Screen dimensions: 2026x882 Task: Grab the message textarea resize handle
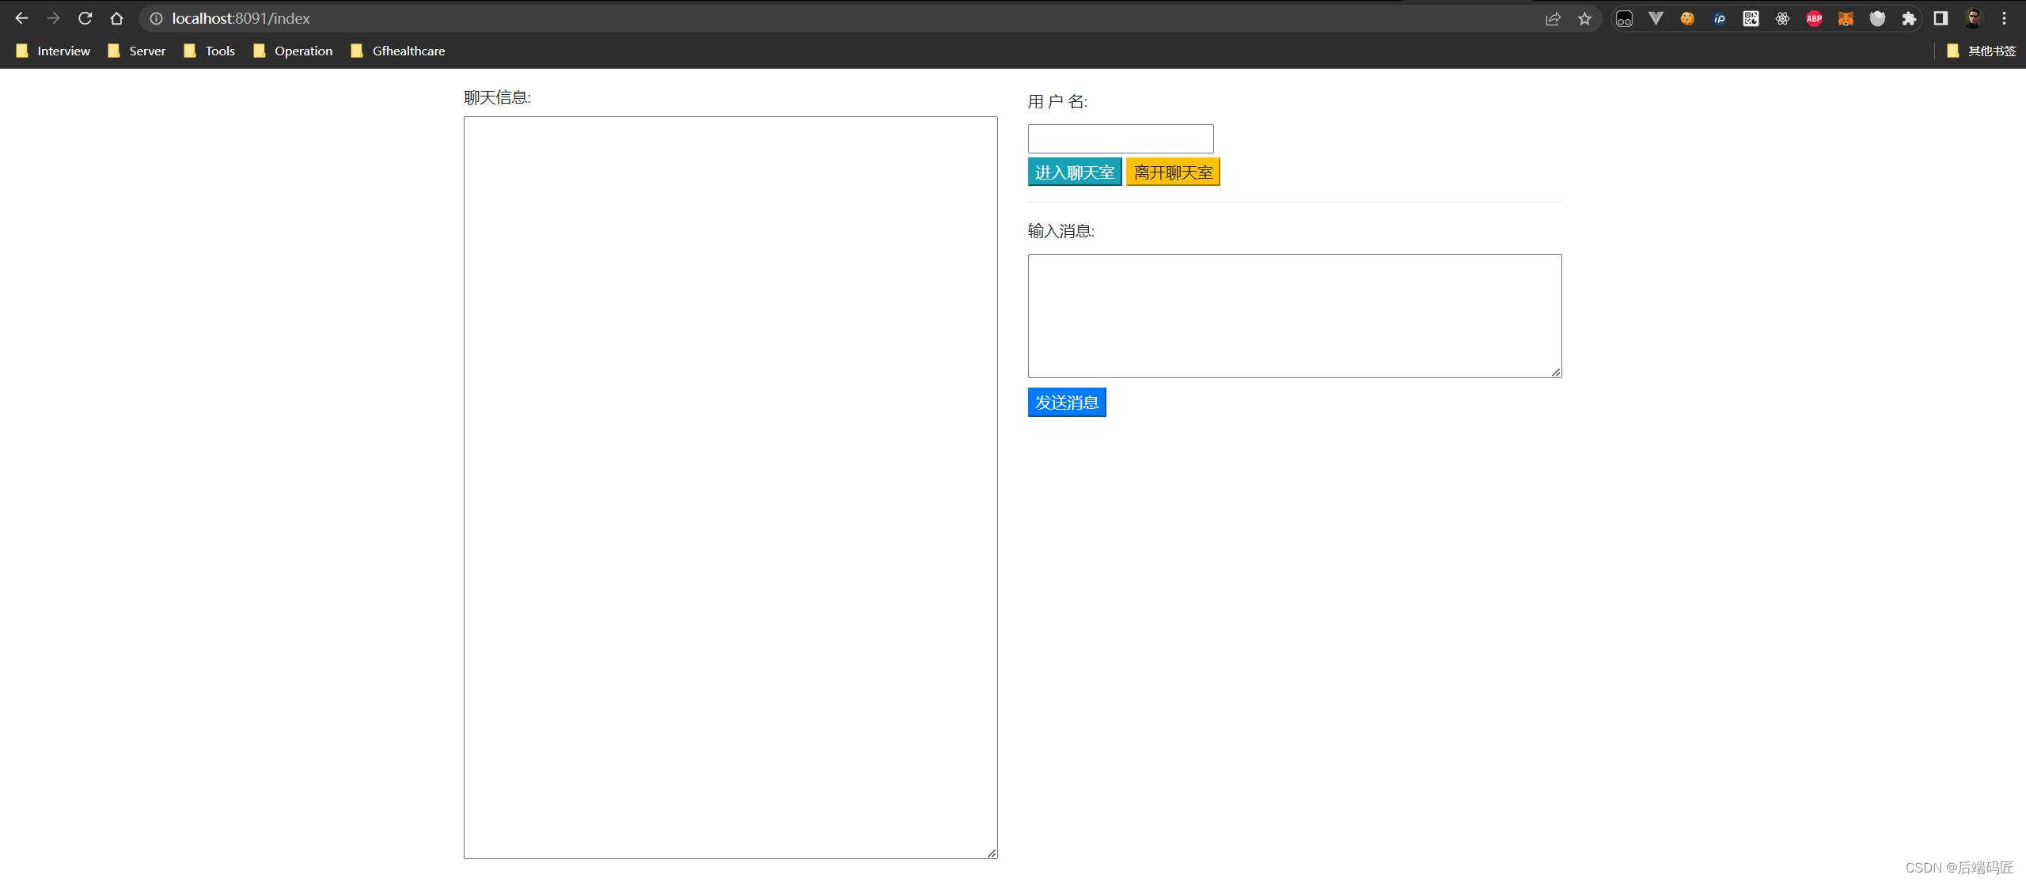coord(1556,372)
